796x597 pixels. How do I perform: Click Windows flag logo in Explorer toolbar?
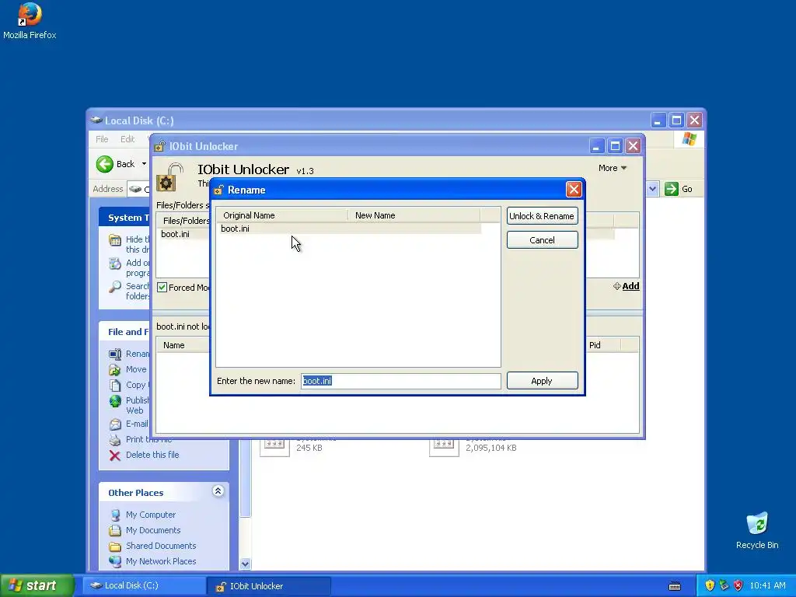tap(689, 139)
